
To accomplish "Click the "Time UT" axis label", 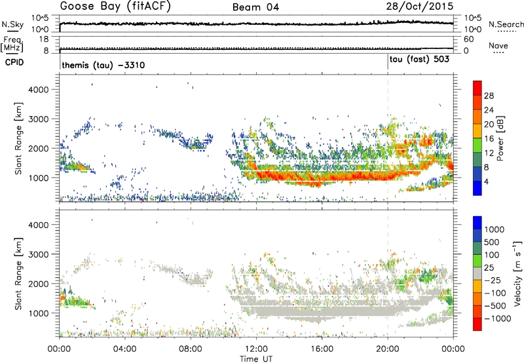I will pyautogui.click(x=256, y=358).
